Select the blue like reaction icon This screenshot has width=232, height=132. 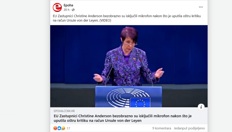pos(59,128)
